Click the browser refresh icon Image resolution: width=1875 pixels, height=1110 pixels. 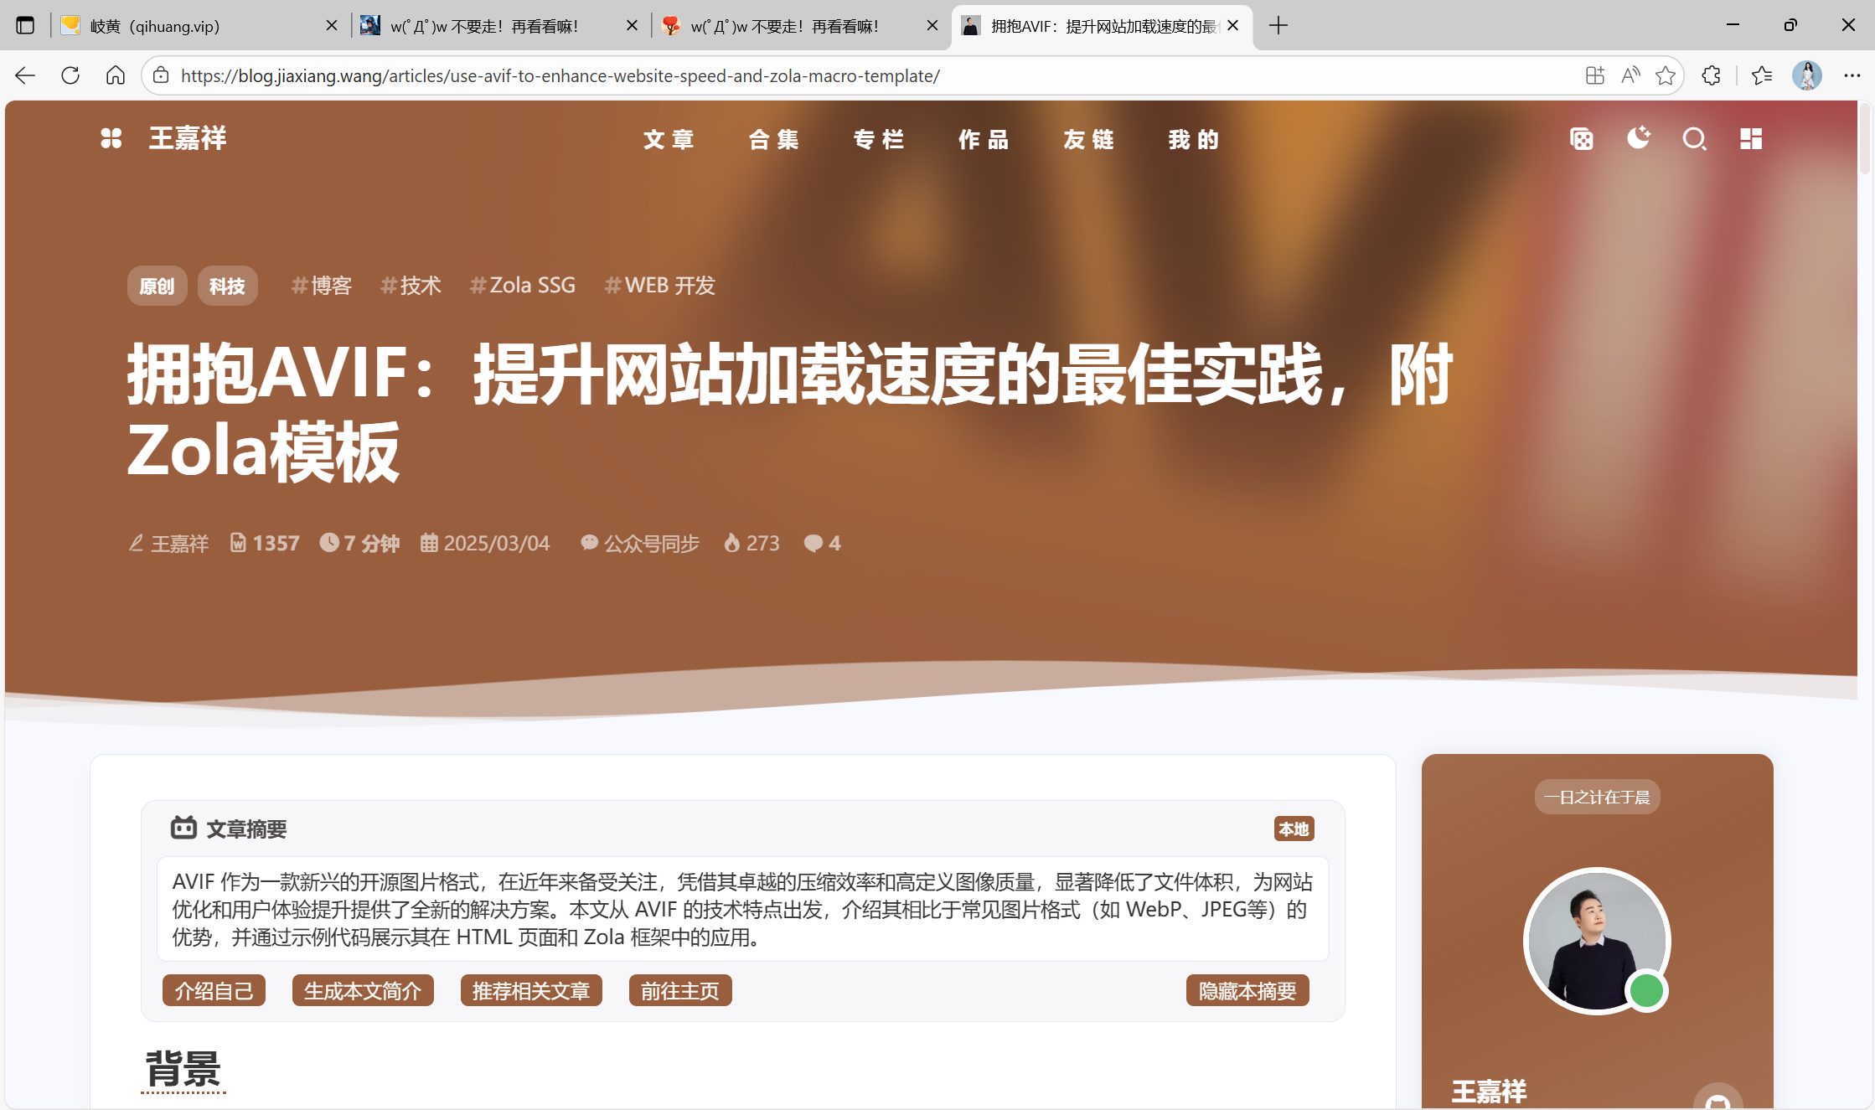[70, 75]
